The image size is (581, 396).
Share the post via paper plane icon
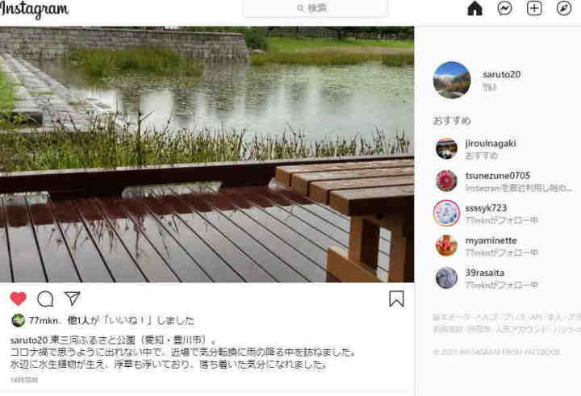73,298
